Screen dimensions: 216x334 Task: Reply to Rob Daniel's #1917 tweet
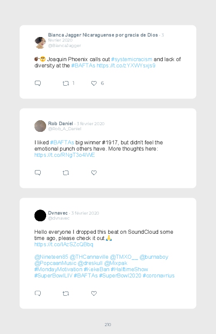click(x=38, y=173)
